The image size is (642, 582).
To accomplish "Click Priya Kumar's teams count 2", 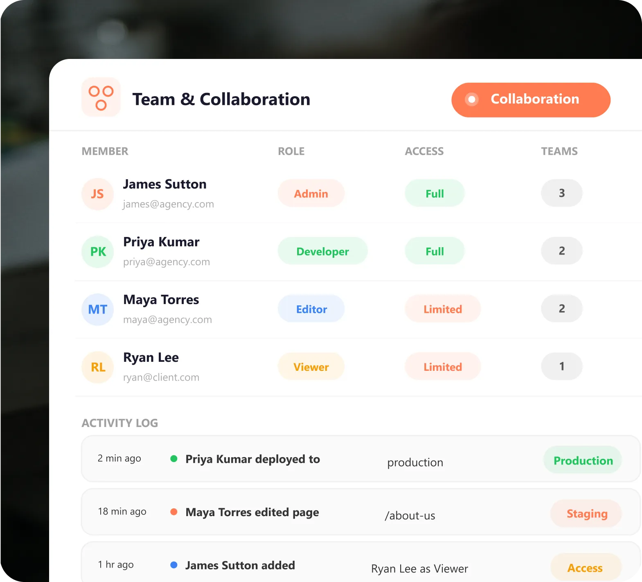I will (x=562, y=251).
